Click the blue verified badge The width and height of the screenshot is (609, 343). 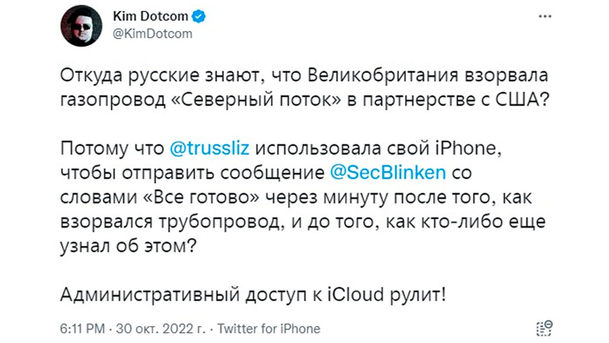[199, 17]
